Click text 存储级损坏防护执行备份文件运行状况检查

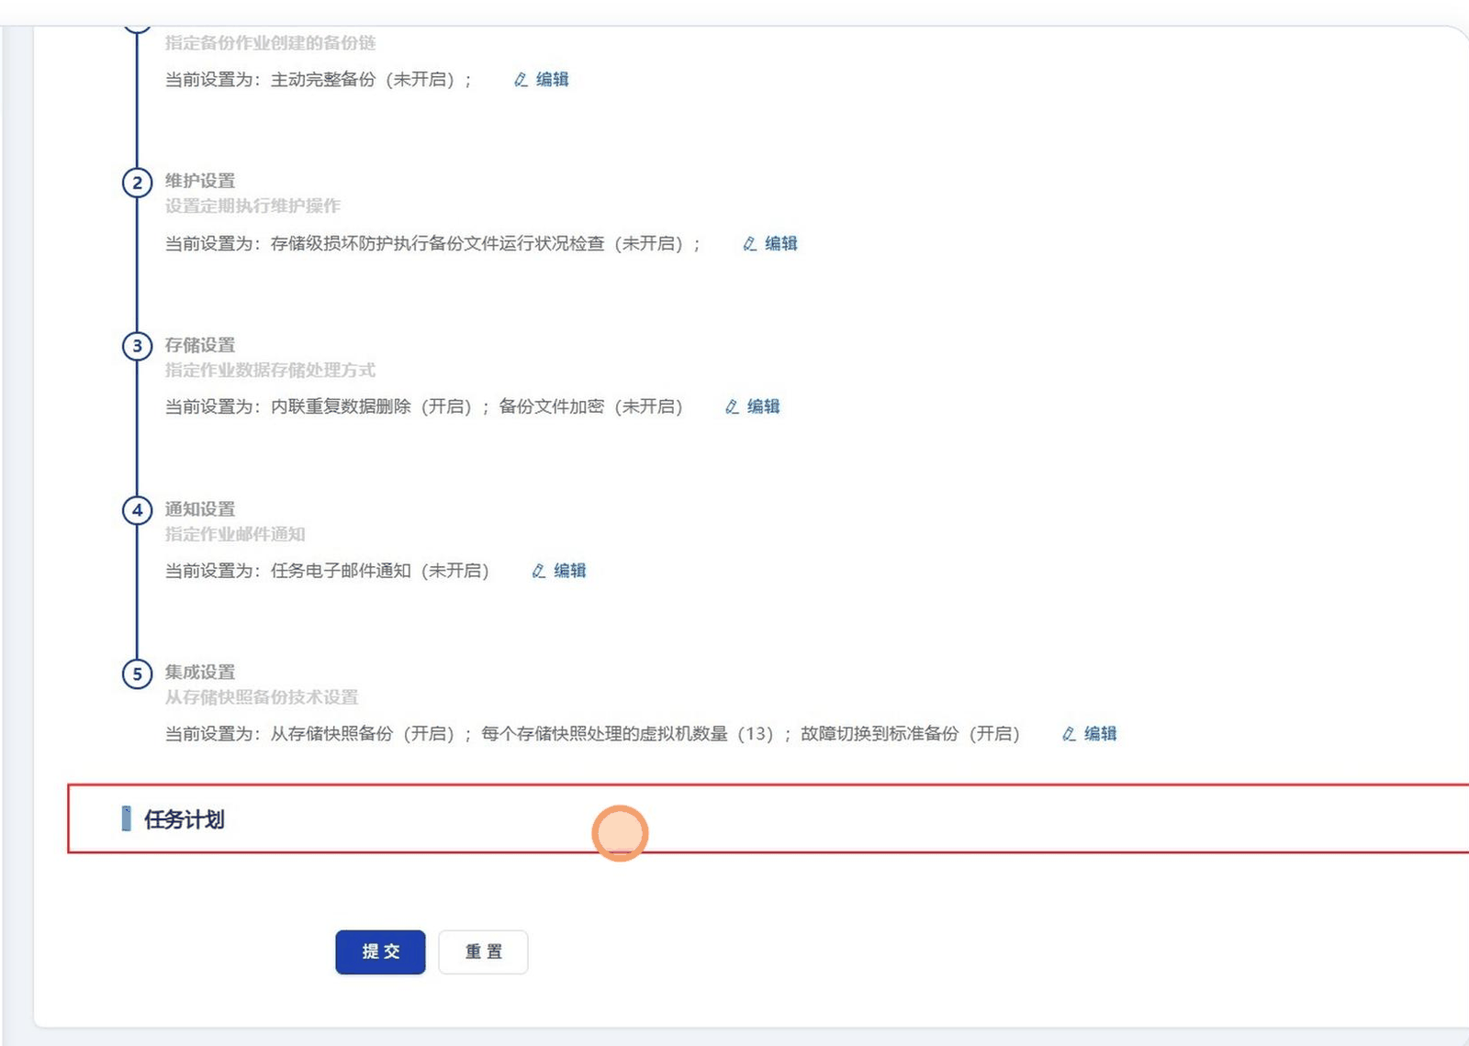[438, 244]
